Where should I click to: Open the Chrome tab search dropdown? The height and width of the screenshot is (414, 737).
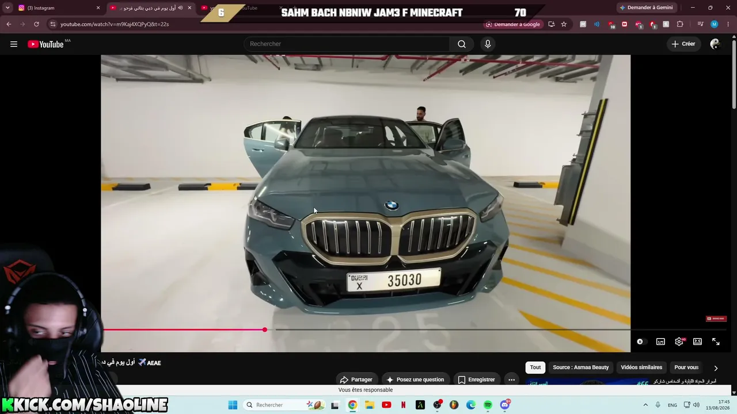pyautogui.click(x=7, y=8)
